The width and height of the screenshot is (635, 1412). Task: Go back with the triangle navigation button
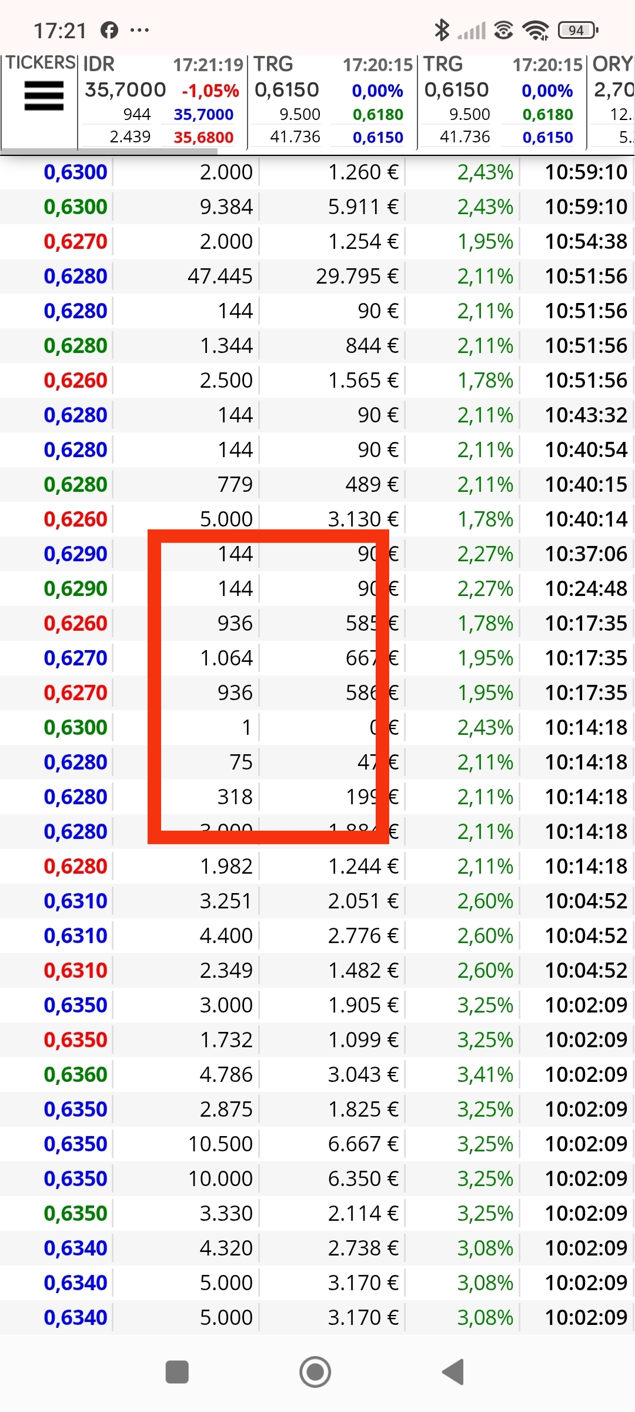453,1372
